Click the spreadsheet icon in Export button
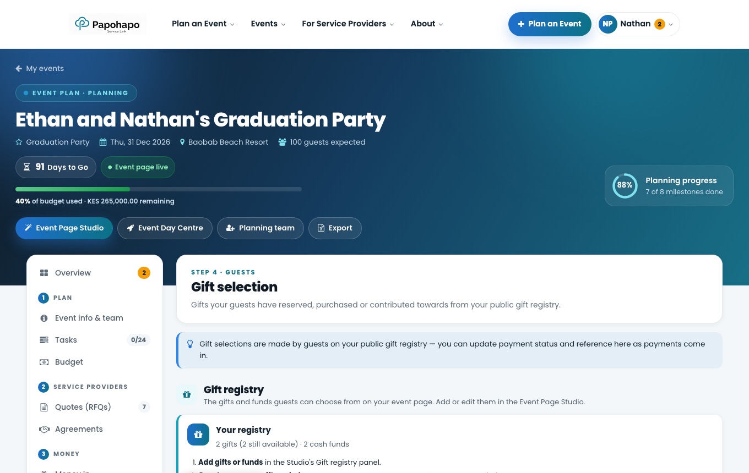 click(321, 228)
